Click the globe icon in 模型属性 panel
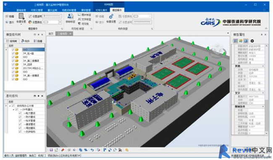Image resolution: width=273 pixels, height=160 pixels. click(x=246, y=41)
